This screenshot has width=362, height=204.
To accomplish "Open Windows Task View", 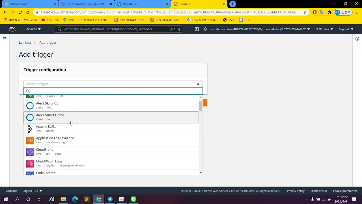I will [x=40, y=199].
